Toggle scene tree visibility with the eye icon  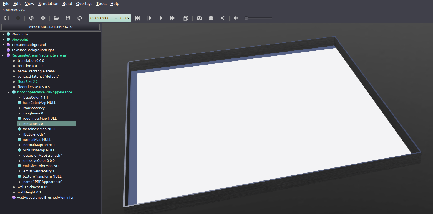click(x=43, y=18)
